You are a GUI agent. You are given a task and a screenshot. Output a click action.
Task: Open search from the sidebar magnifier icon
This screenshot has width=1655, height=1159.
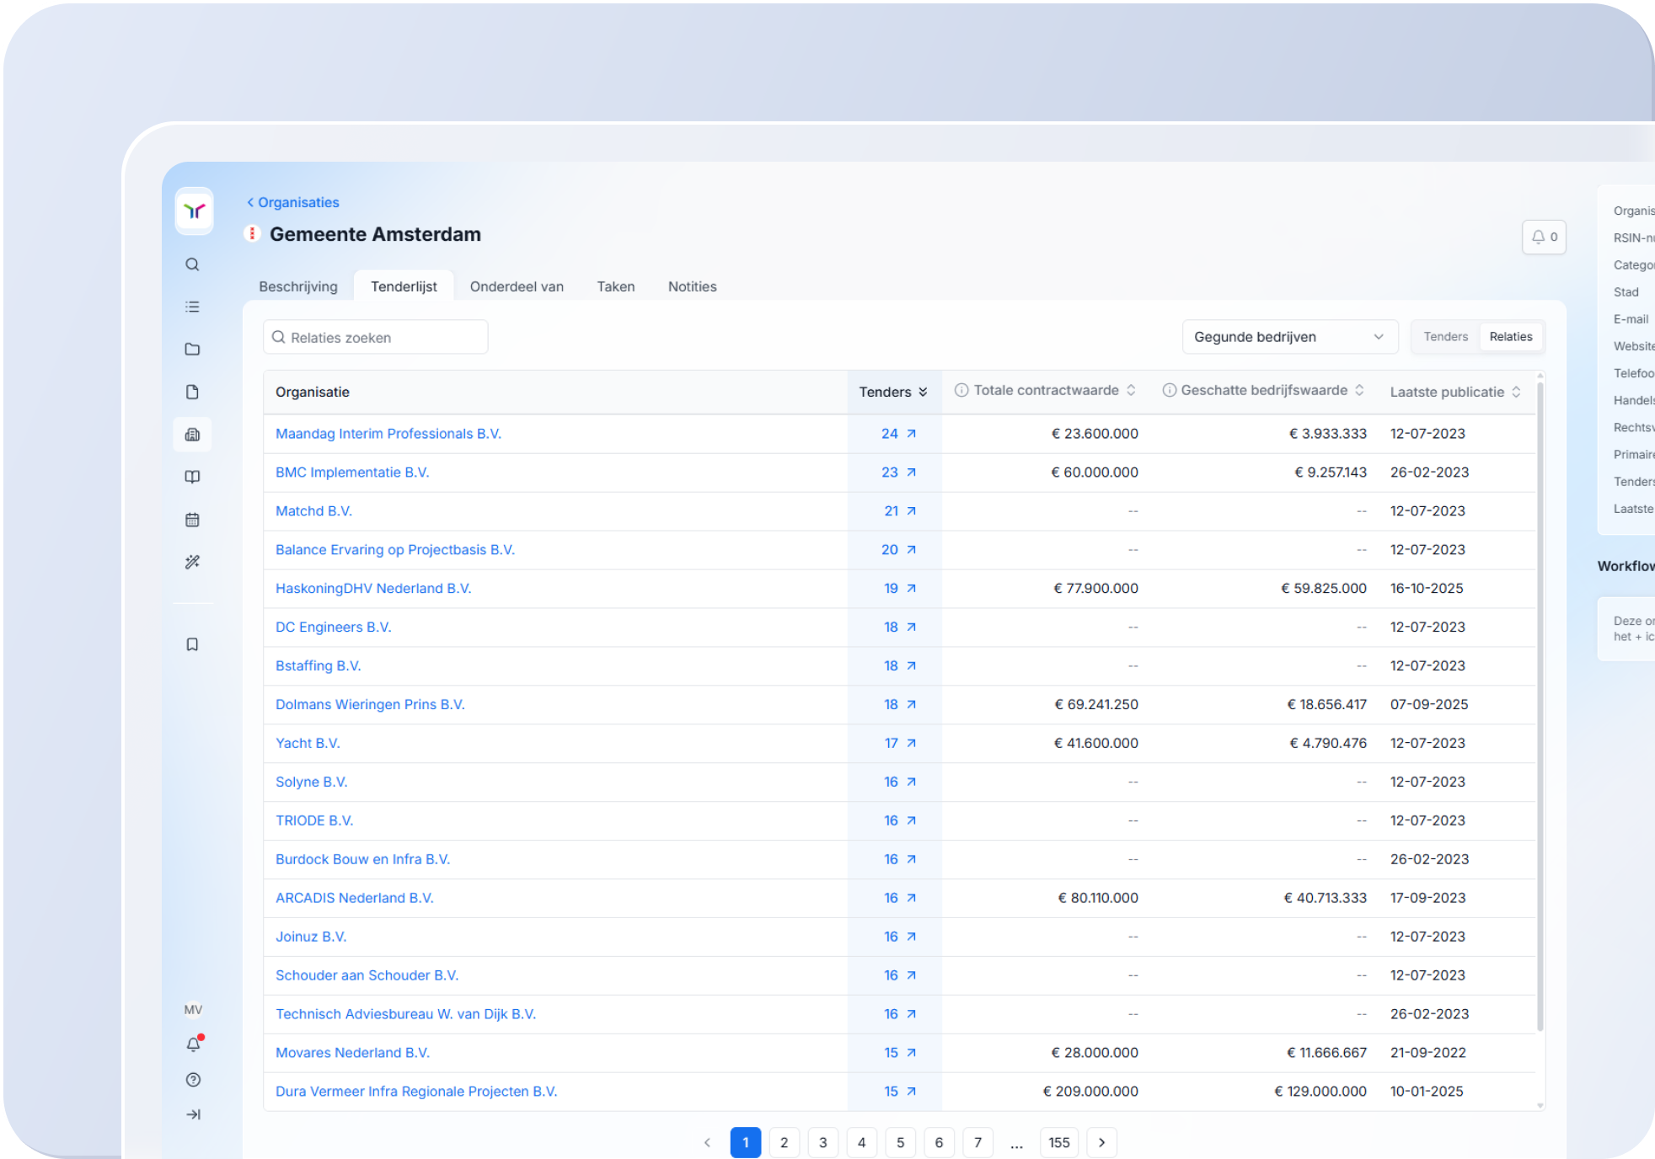tap(193, 264)
